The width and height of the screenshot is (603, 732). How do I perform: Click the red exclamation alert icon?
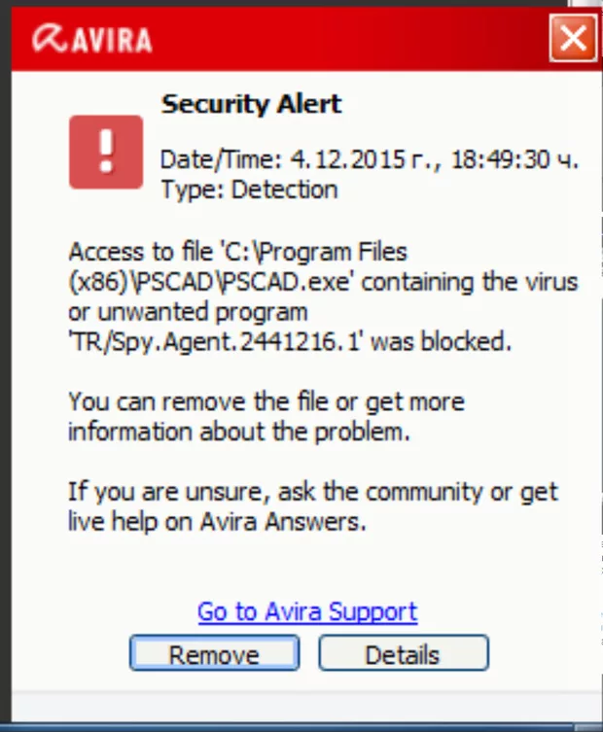106,153
